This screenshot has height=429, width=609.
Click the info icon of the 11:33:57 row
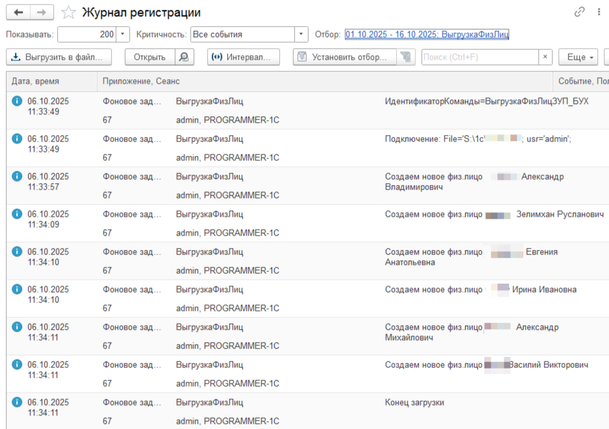point(17,177)
